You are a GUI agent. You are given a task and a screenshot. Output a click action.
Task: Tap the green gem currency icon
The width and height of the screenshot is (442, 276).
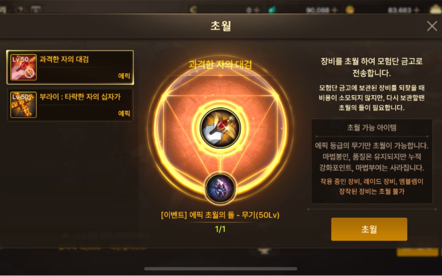pos(272,10)
